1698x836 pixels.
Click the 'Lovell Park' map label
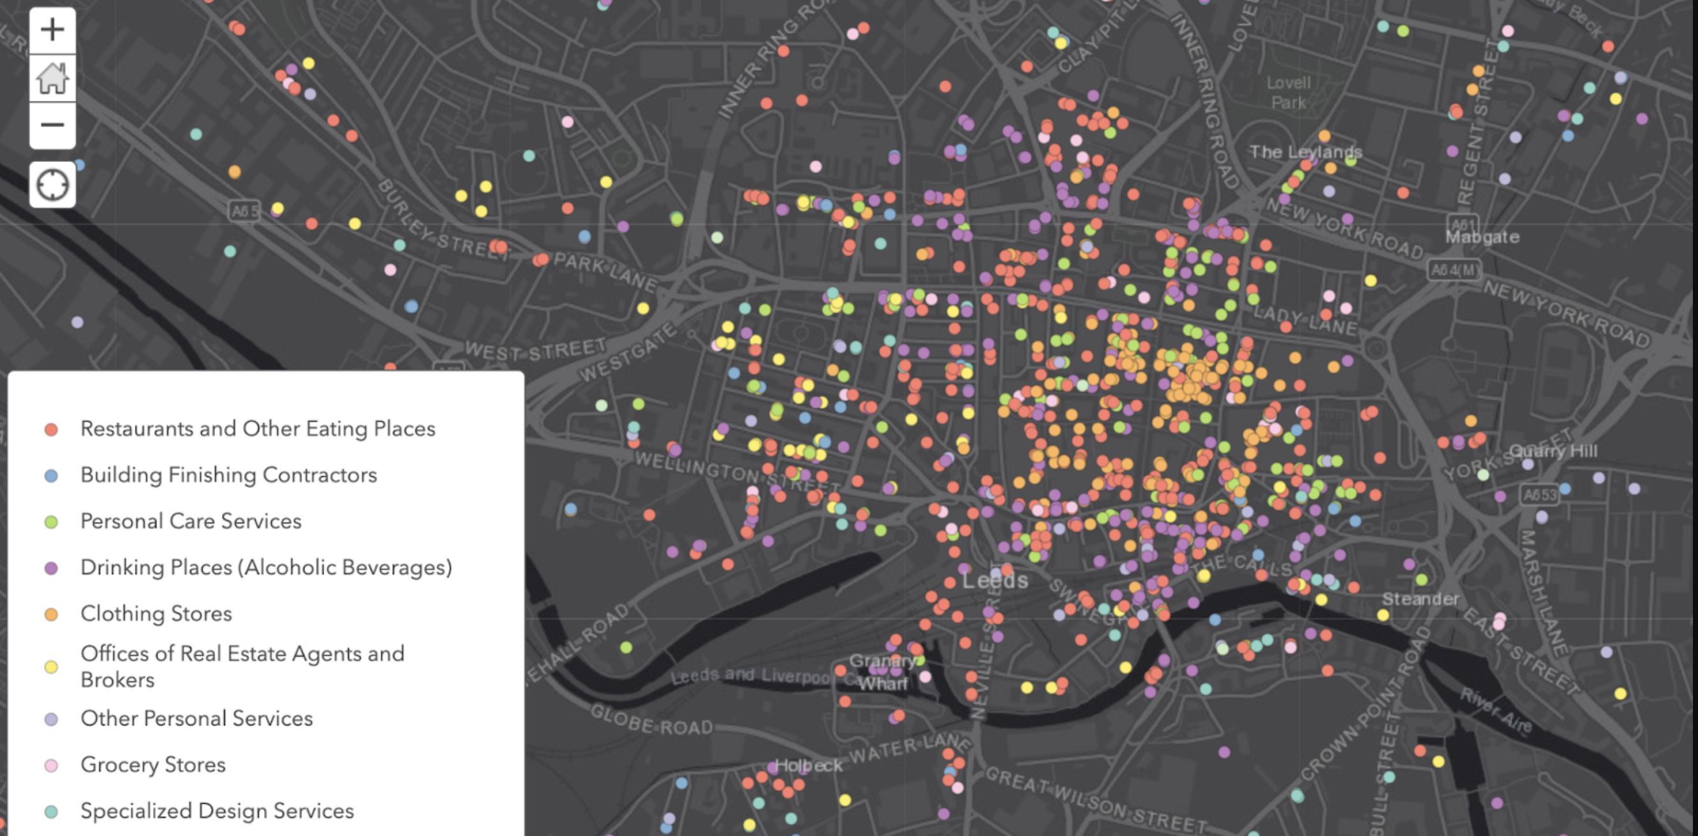pyautogui.click(x=1288, y=93)
